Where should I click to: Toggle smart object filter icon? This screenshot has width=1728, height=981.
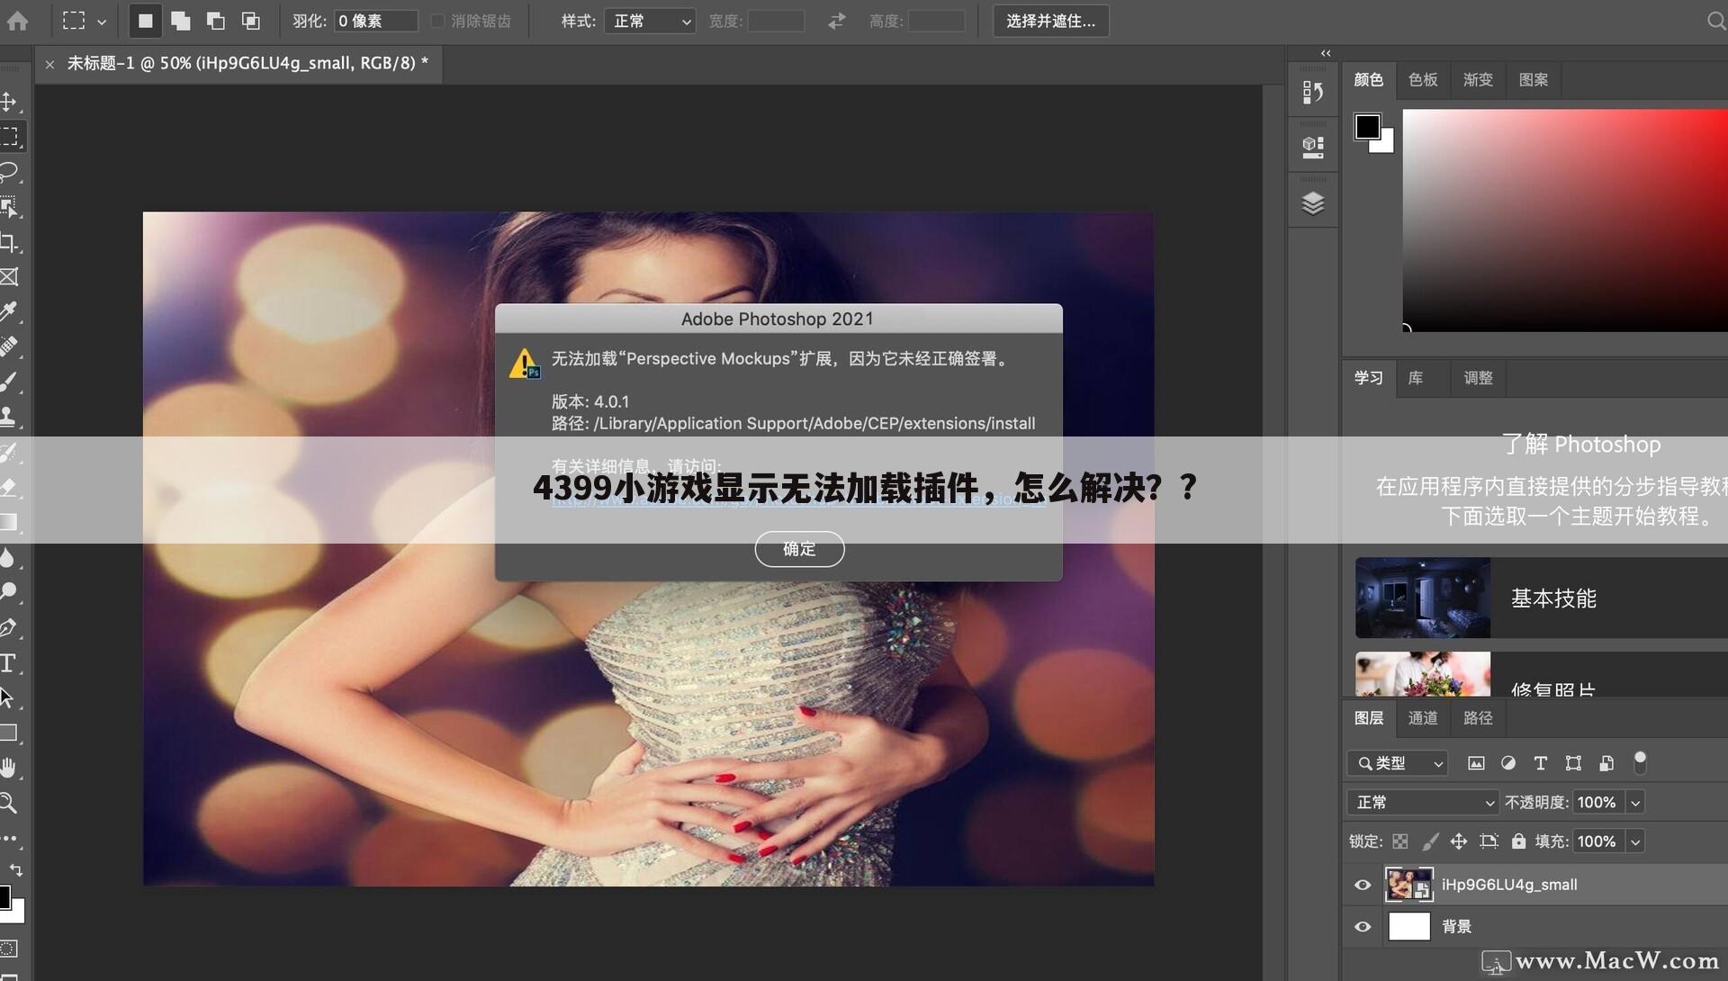point(1606,763)
